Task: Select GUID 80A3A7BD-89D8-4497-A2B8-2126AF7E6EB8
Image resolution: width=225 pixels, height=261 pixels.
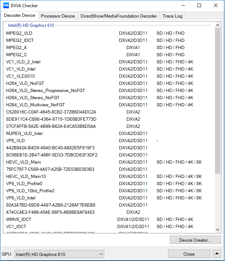Action: [x=109, y=205]
